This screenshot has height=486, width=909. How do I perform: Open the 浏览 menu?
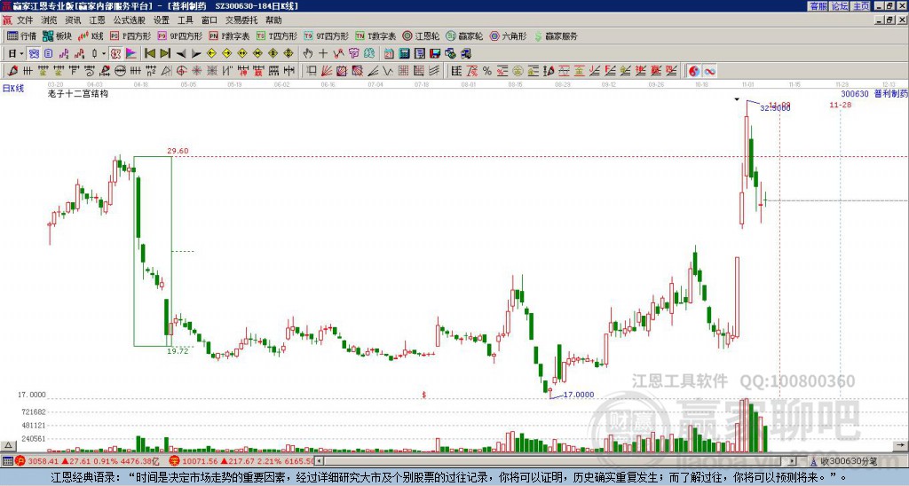[50, 20]
